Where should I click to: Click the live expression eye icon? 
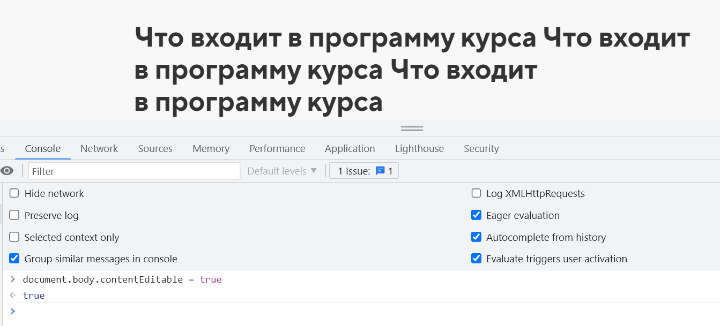click(7, 171)
